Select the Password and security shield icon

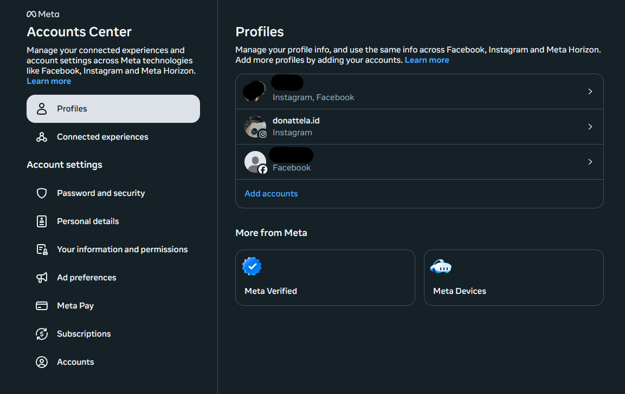click(x=42, y=193)
